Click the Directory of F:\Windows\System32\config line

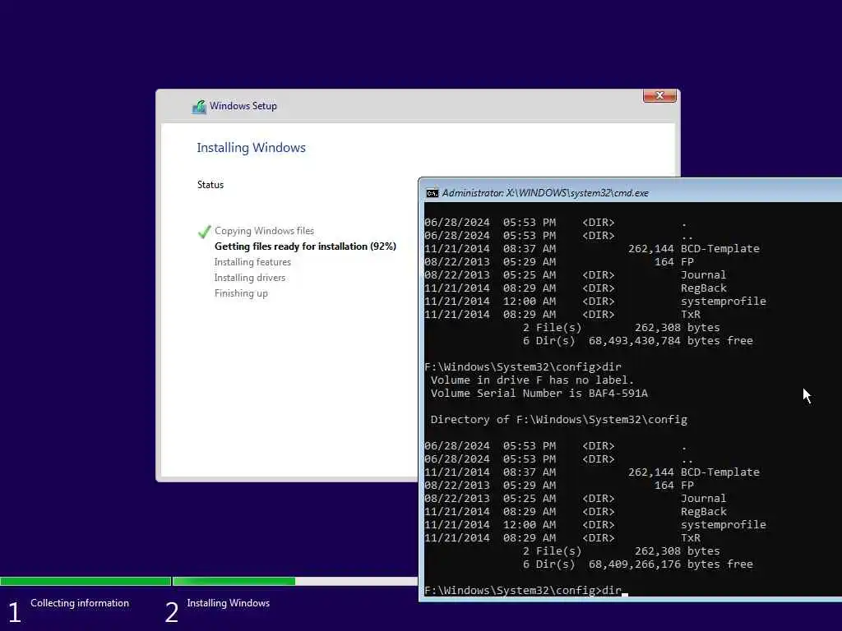click(x=558, y=420)
